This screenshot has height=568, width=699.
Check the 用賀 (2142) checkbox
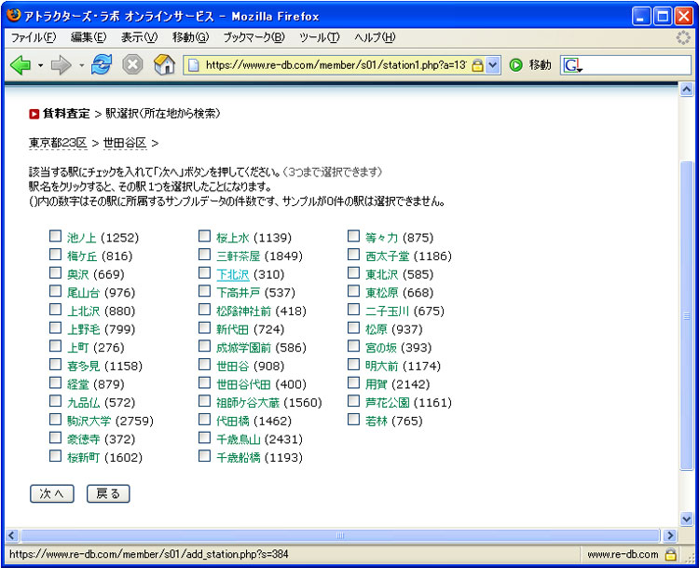353,382
